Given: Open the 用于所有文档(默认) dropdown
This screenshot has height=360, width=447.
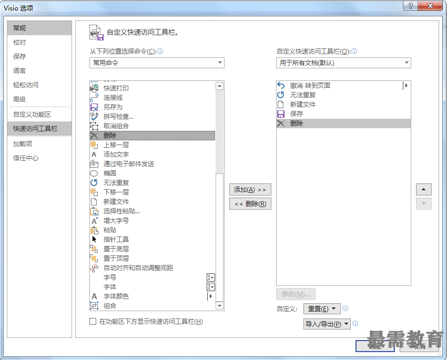Looking at the screenshot, I should pos(343,63).
